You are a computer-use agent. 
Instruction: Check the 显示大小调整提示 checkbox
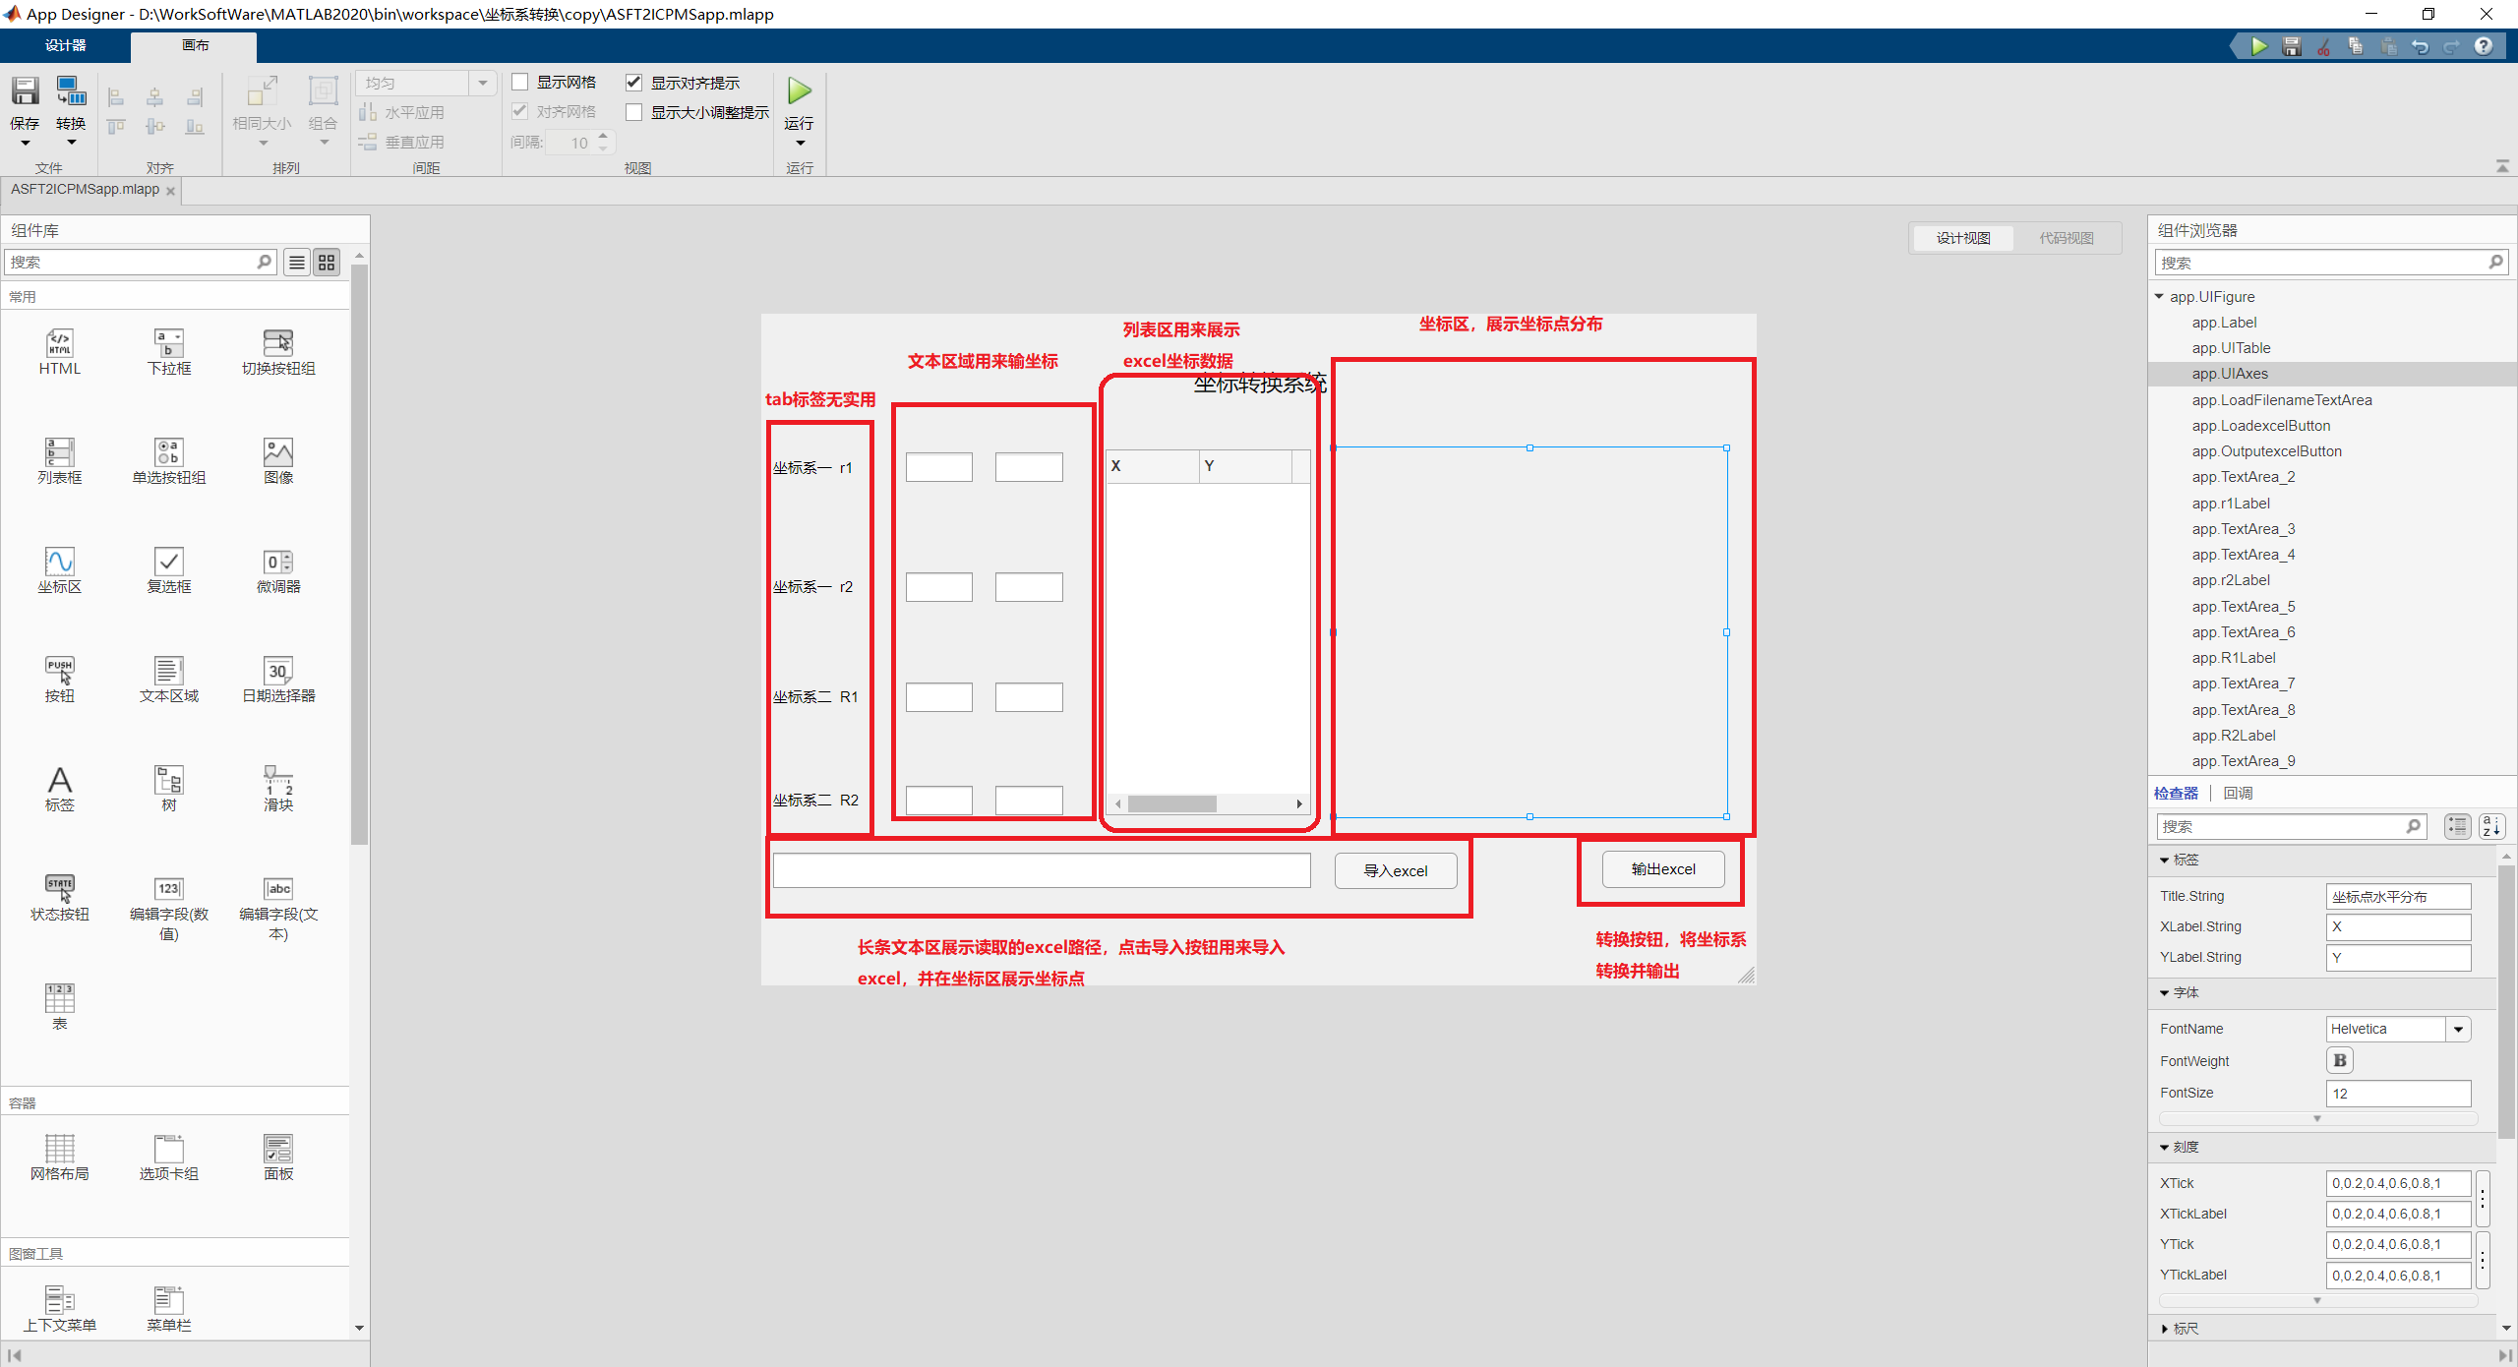pyautogui.click(x=634, y=112)
